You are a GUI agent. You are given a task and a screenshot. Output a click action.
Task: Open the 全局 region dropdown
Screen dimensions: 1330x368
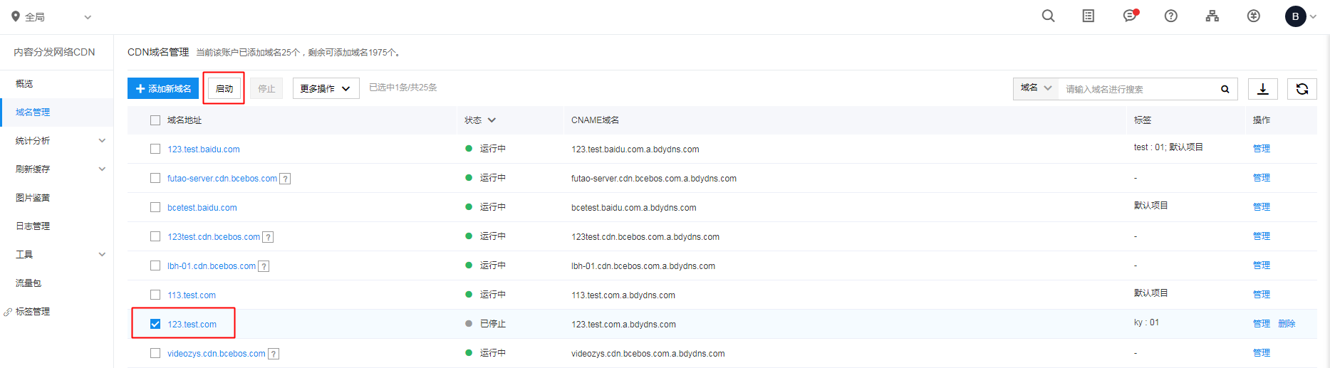(x=51, y=17)
